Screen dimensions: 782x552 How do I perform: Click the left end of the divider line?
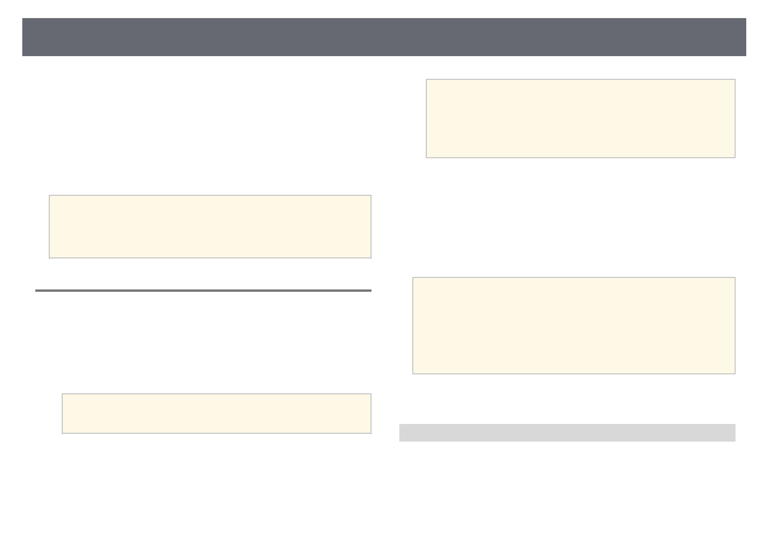click(38, 291)
